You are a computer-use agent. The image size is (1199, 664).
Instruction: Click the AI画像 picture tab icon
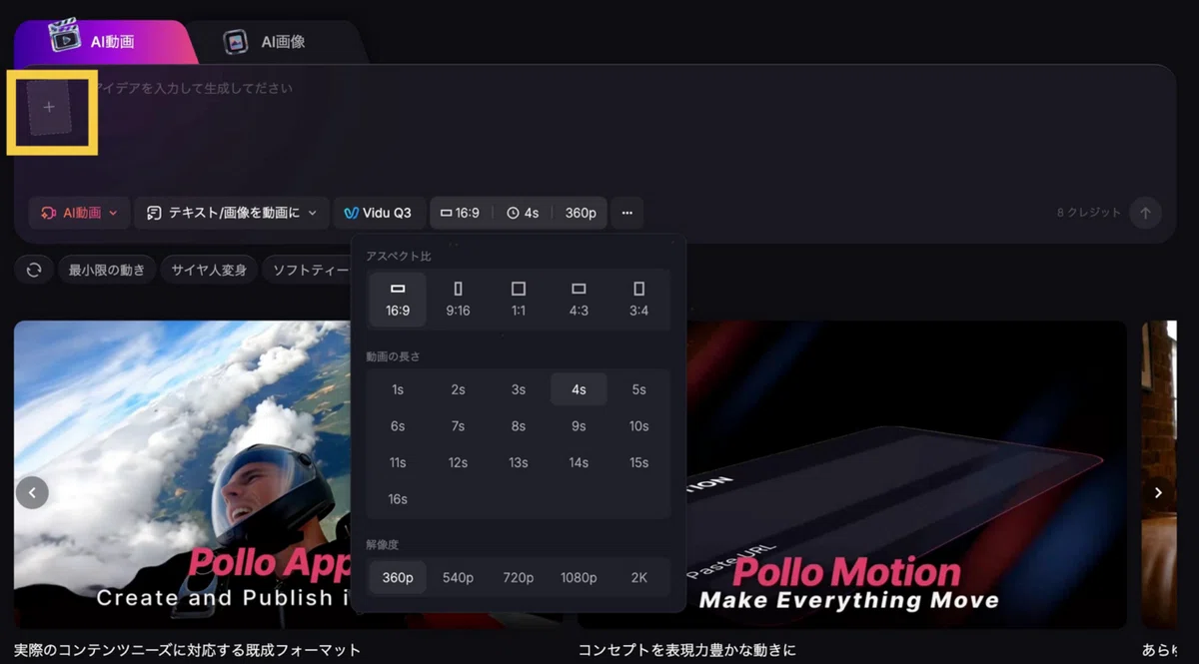point(236,42)
